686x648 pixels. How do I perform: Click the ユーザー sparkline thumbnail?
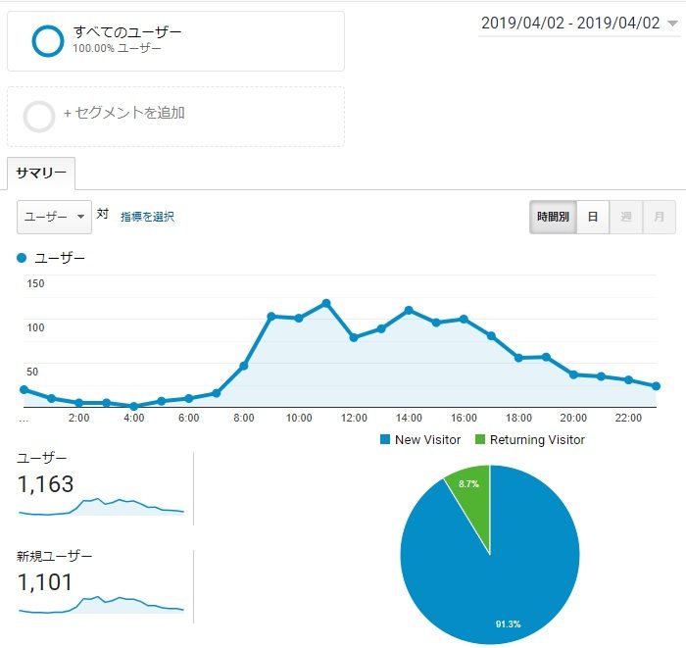coord(101,507)
